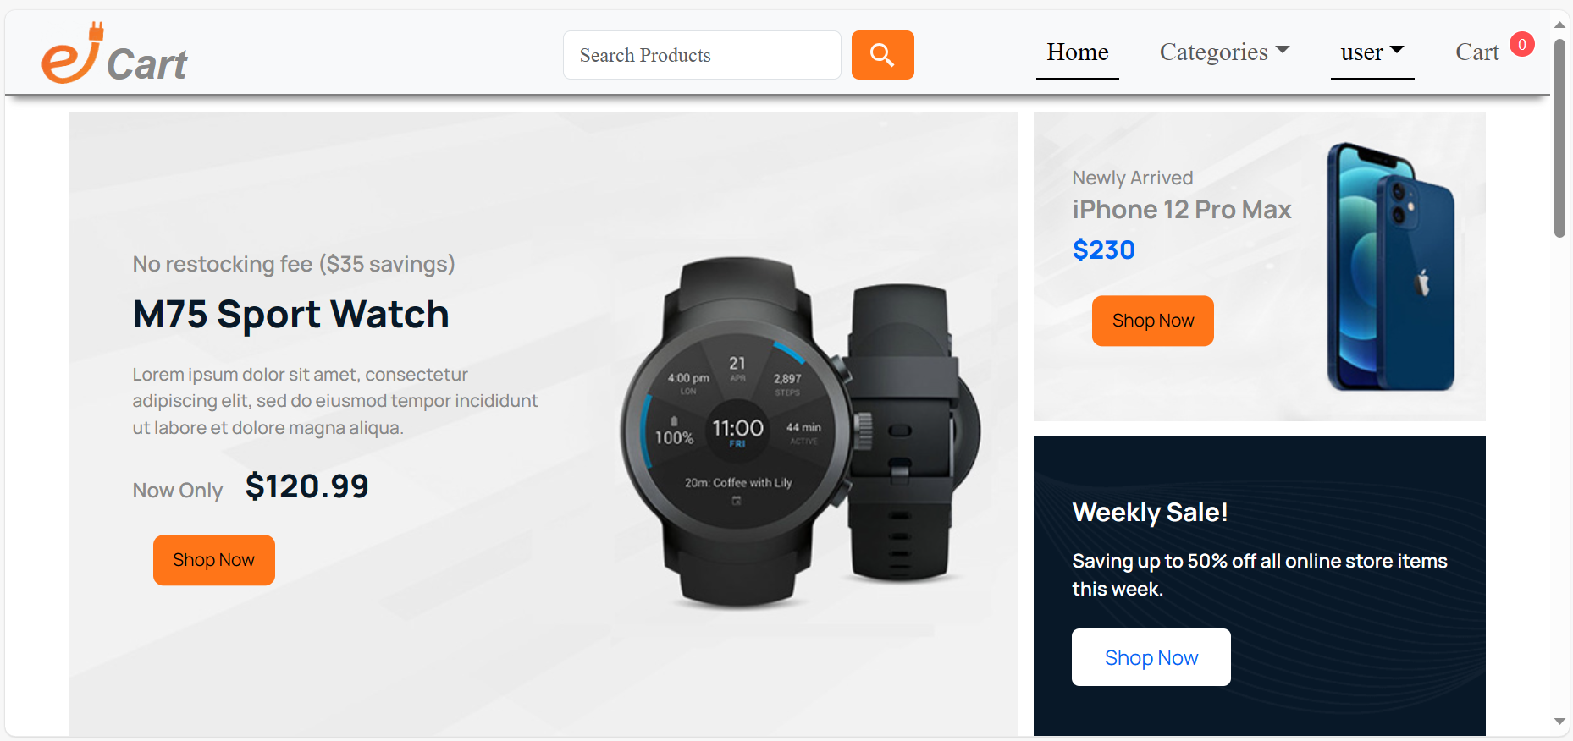
Task: Click the Weekly Sale! heading
Action: 1150,513
